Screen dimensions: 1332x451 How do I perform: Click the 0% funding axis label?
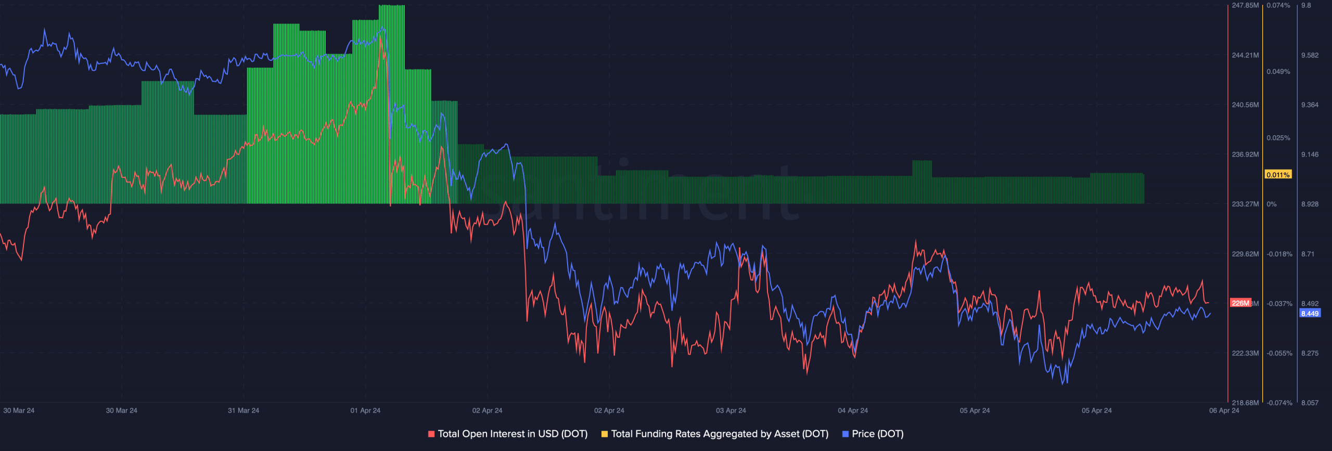click(1272, 204)
